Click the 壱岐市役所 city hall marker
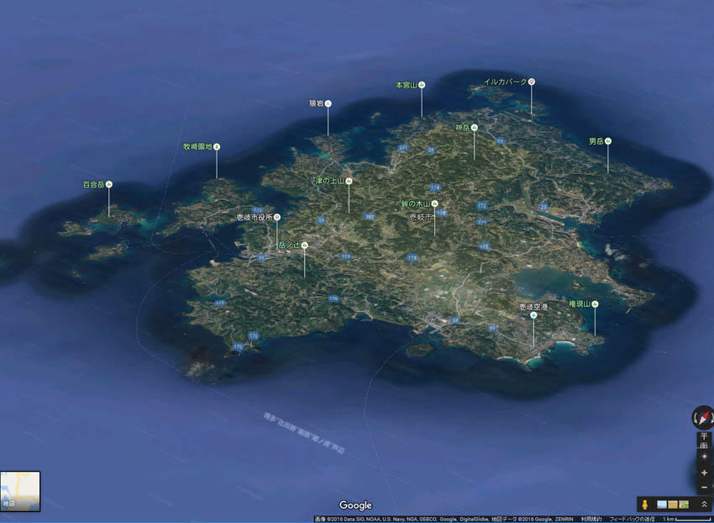The width and height of the screenshot is (714, 523). click(277, 217)
